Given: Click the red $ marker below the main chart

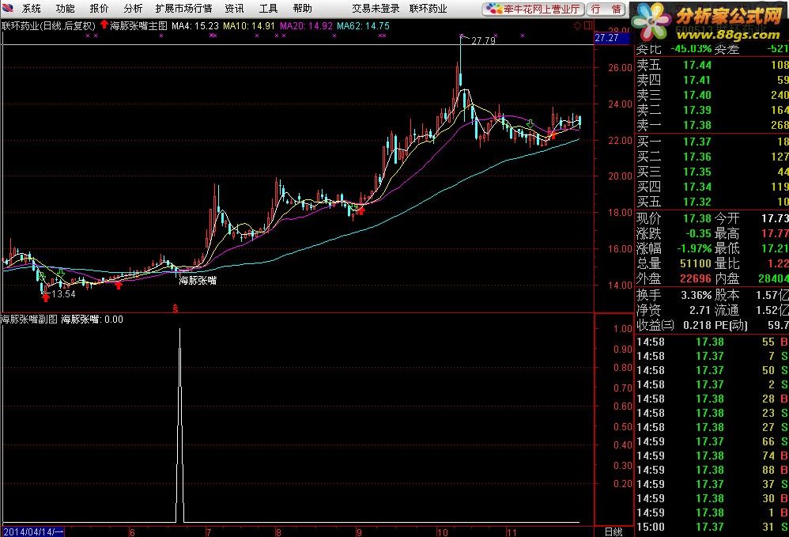Looking at the screenshot, I should click(x=175, y=308).
